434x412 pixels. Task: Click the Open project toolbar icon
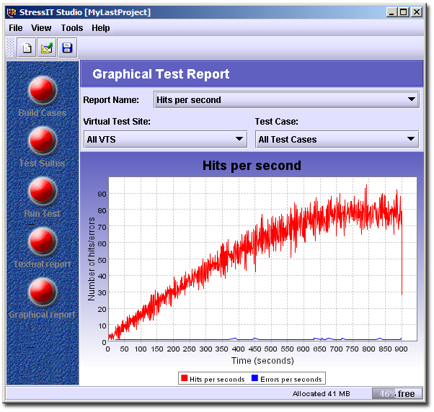47,48
